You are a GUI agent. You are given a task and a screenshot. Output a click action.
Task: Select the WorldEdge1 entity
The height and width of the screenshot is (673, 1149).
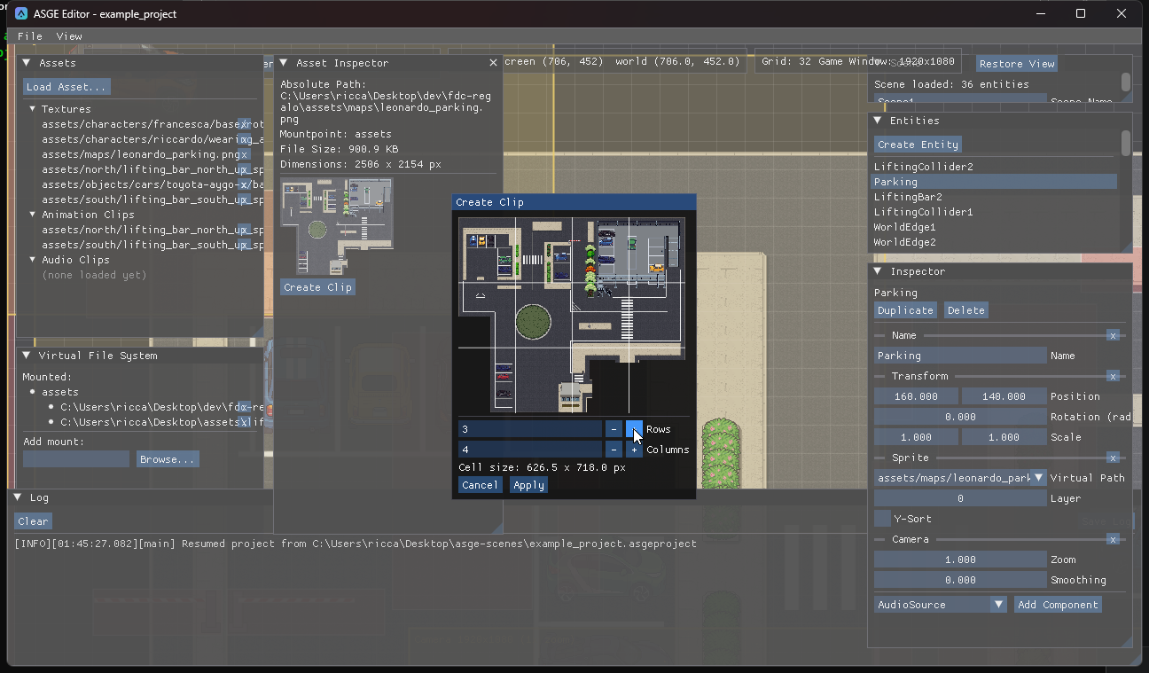pos(995,227)
